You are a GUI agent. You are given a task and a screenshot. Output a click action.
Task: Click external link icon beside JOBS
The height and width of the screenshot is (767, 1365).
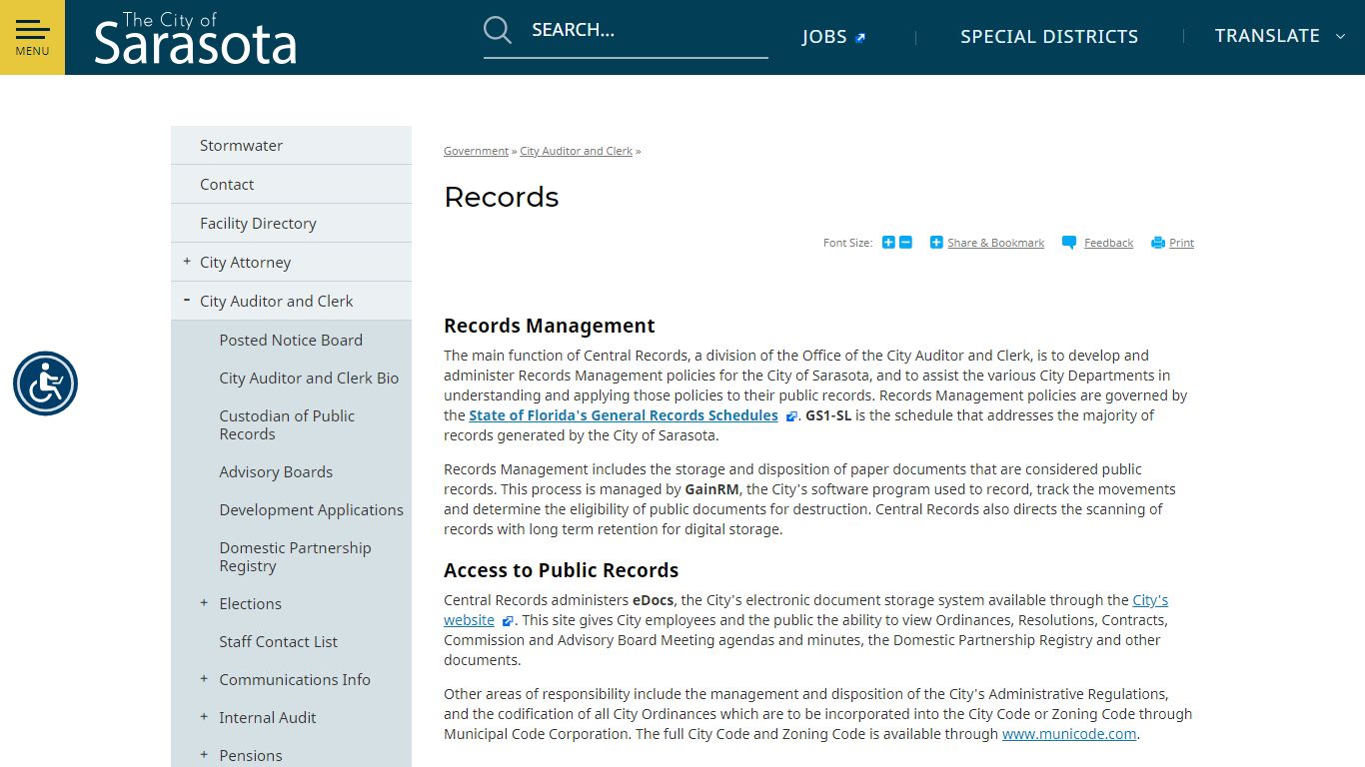click(860, 38)
